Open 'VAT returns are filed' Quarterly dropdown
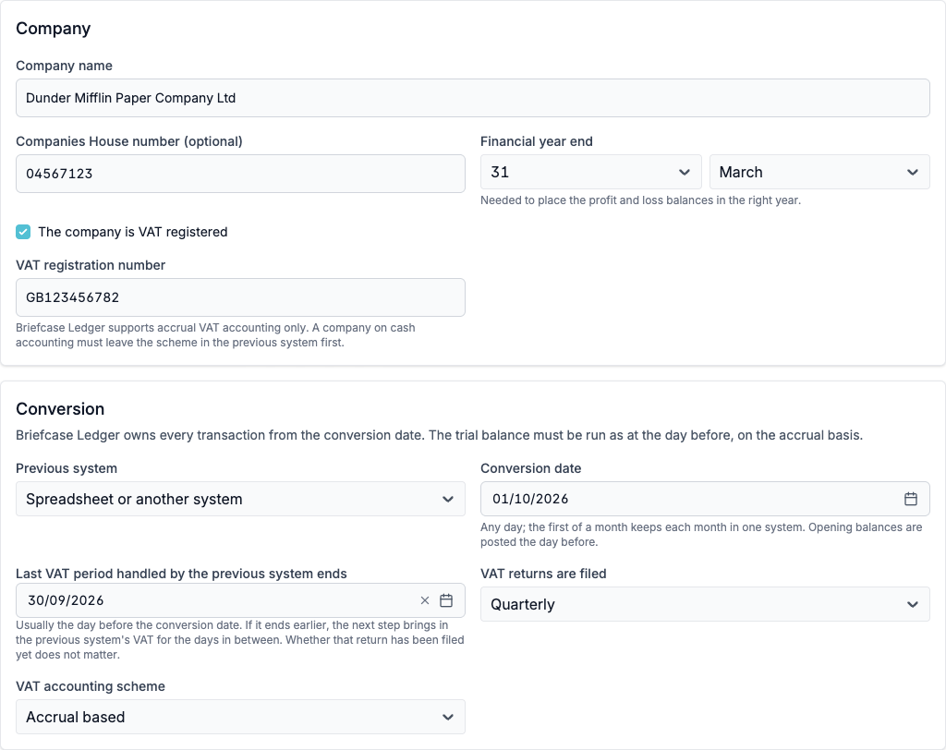Screen dimensions: 946x750 tap(705, 604)
